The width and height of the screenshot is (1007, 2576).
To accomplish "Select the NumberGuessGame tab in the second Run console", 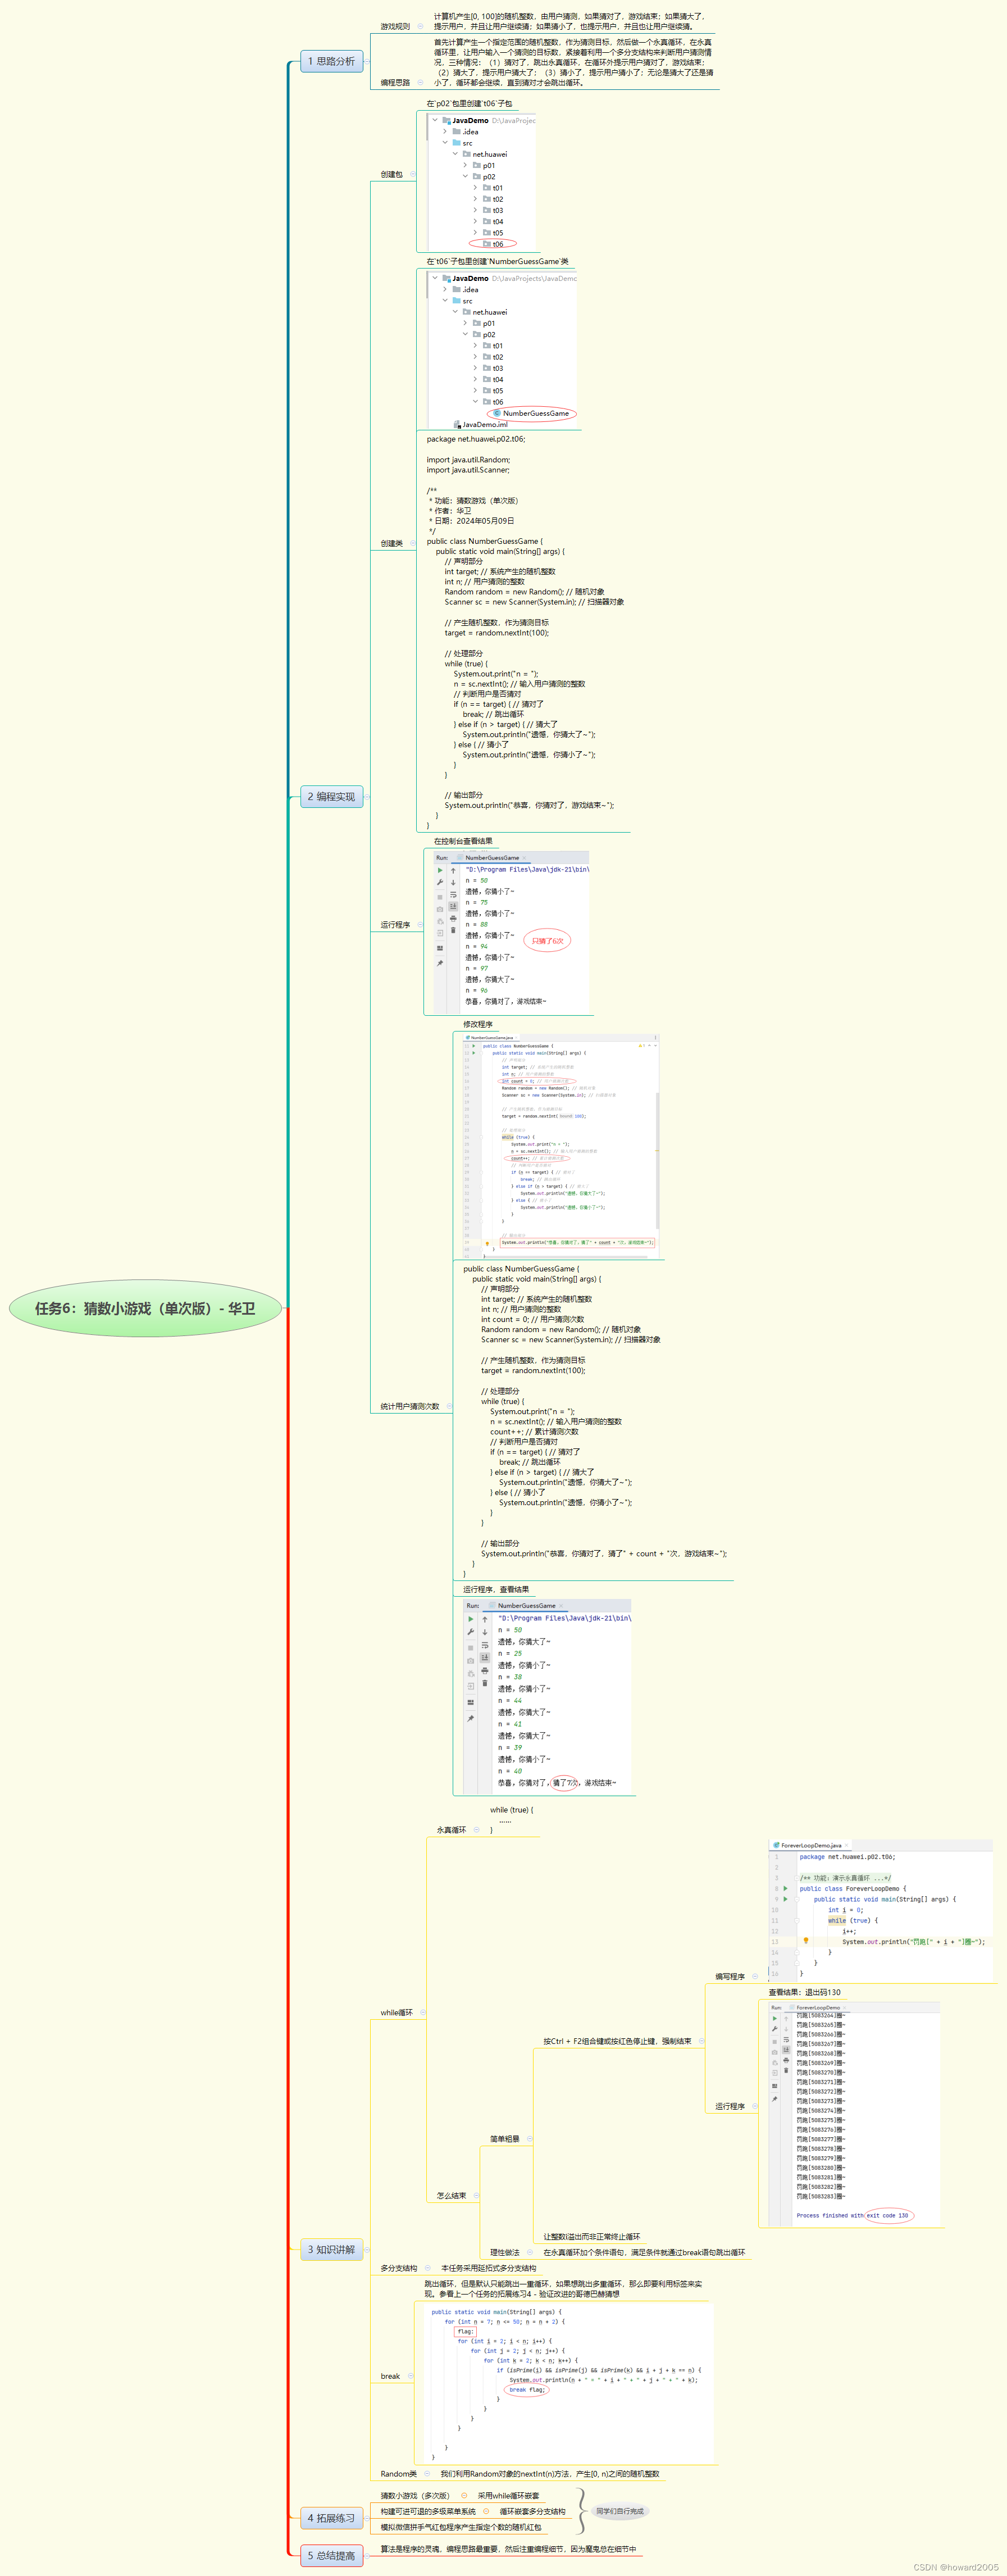I will [x=526, y=1605].
